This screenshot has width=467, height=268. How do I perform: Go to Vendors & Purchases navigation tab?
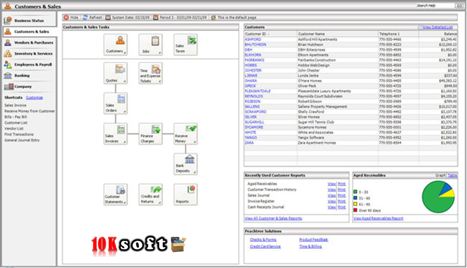(29, 43)
